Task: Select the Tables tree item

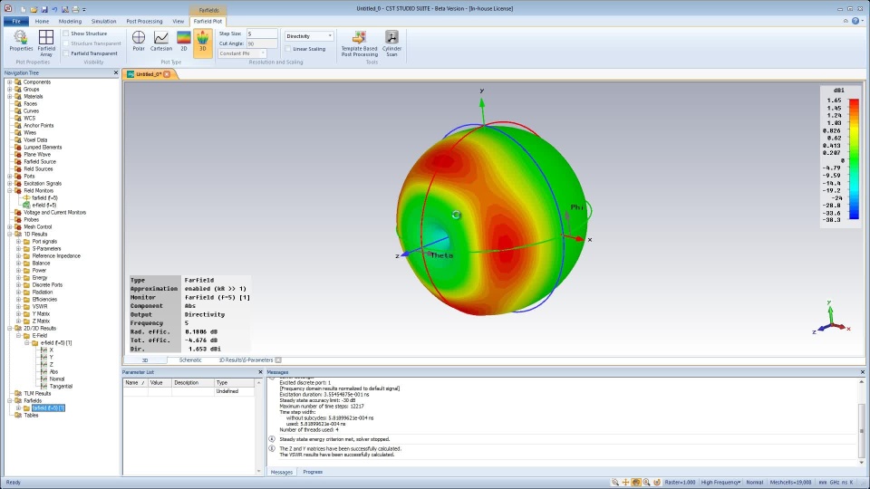Action: pyautogui.click(x=31, y=416)
